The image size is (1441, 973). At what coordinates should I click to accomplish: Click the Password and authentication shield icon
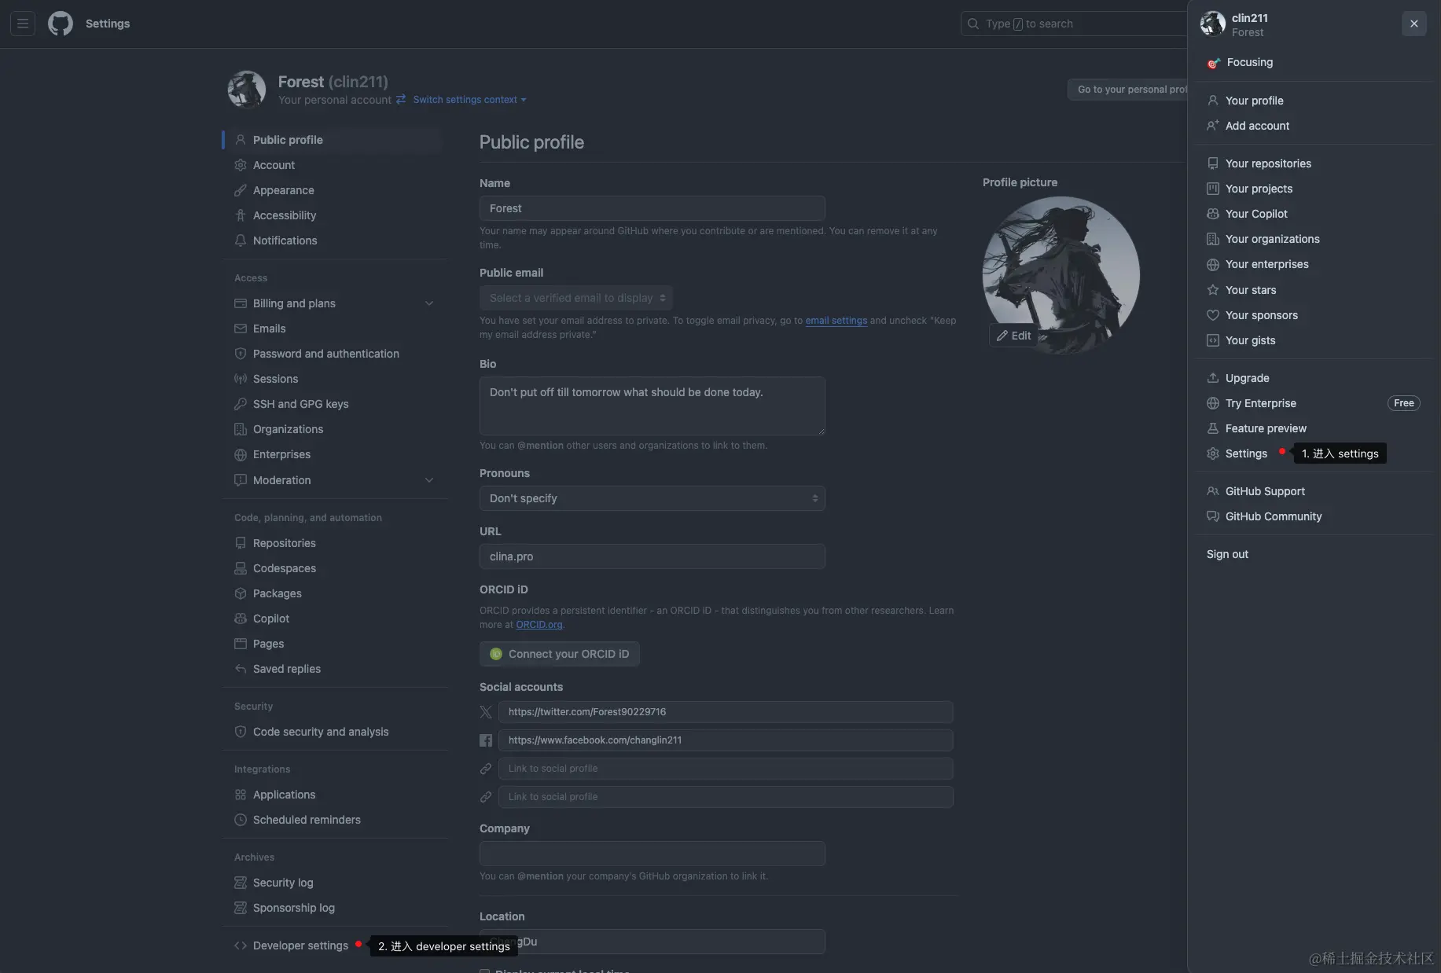pyautogui.click(x=241, y=354)
